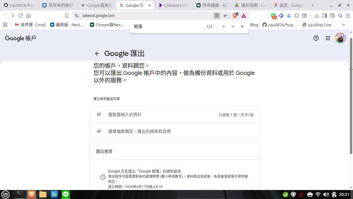Open the Linux Mint start menu
The image size is (353, 199).
click(x=5, y=194)
